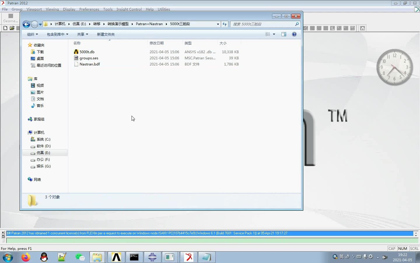Select 下载 in the favorites list
420x263 pixels.
(40, 52)
